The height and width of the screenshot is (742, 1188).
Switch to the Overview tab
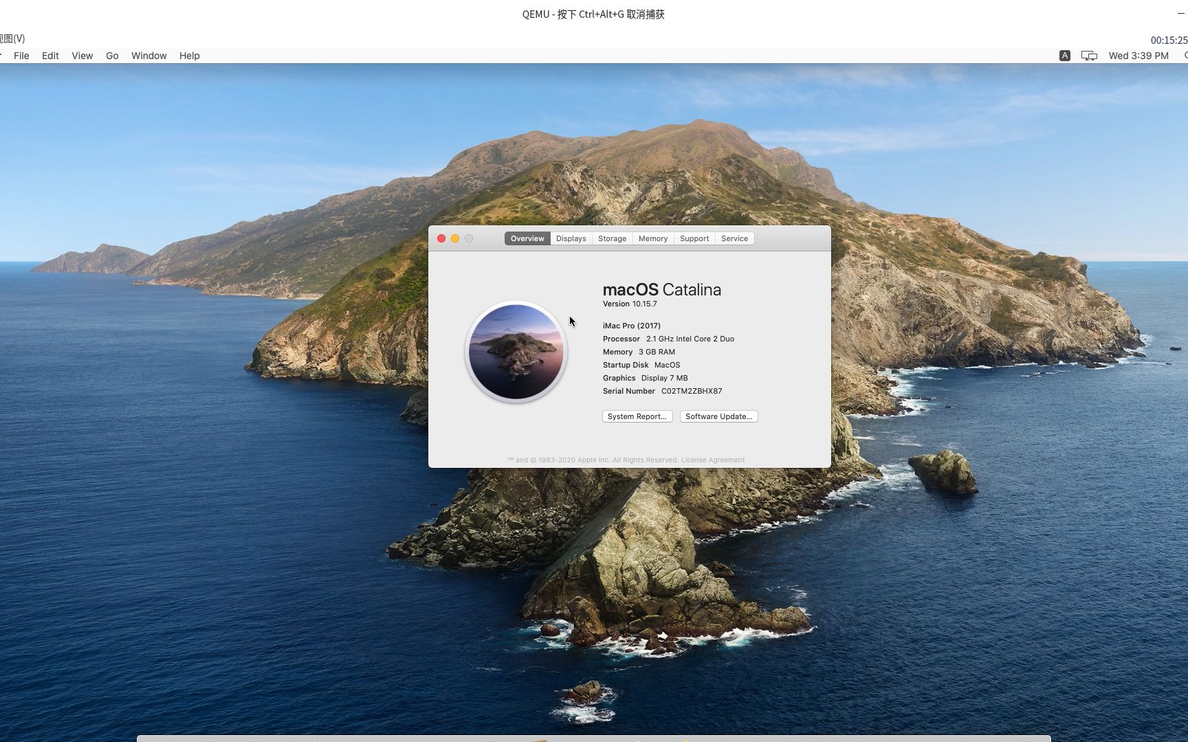click(x=527, y=238)
